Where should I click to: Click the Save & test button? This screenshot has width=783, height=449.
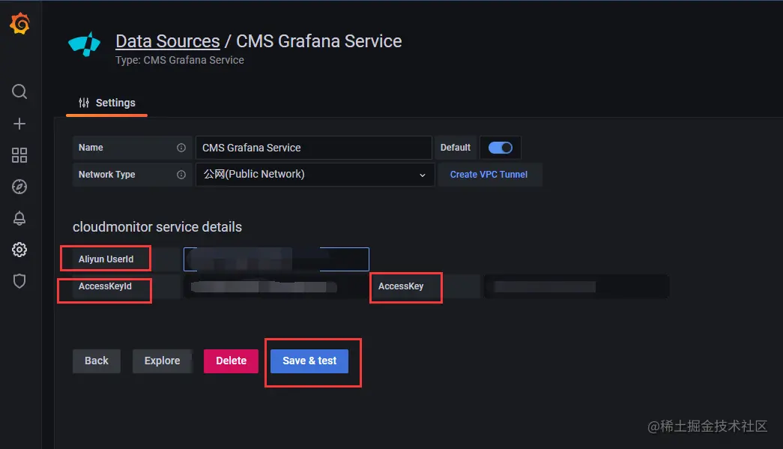point(309,361)
